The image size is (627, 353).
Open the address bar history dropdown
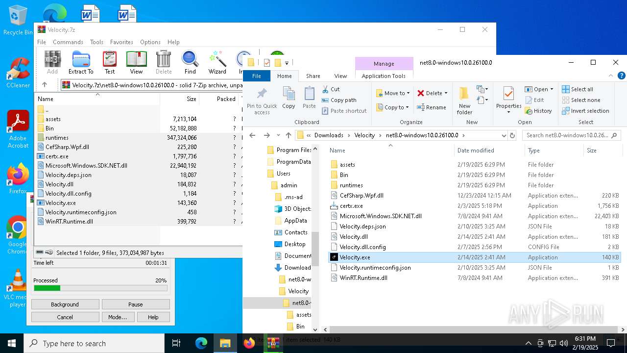(x=503, y=135)
